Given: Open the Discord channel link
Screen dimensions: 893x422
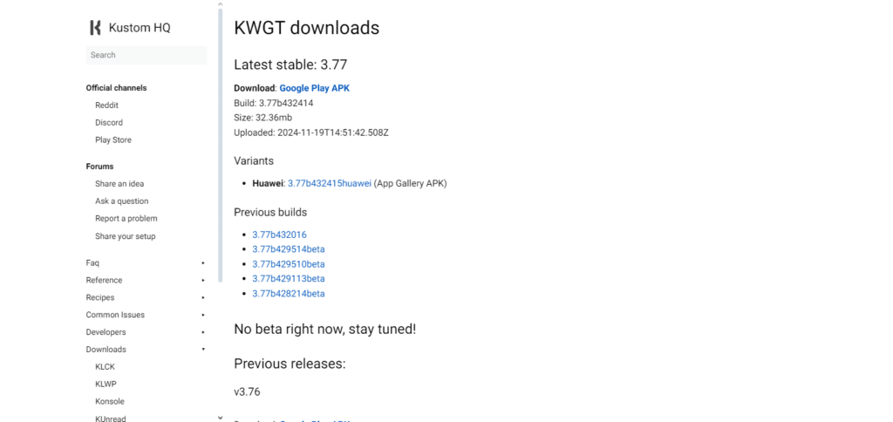Looking at the screenshot, I should tap(109, 122).
